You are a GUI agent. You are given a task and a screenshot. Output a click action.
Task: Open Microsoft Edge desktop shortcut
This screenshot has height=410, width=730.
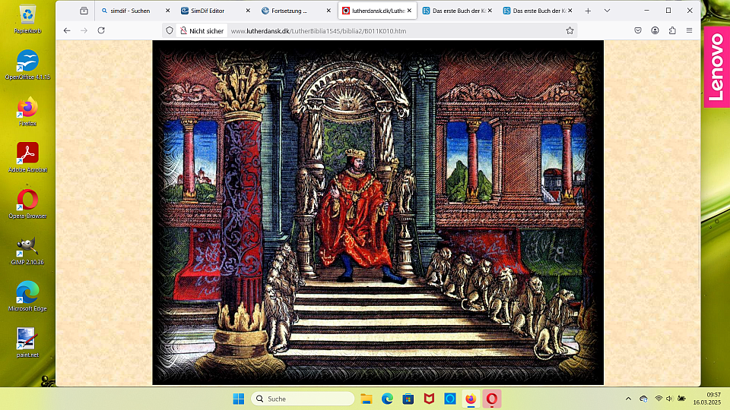pos(28,297)
